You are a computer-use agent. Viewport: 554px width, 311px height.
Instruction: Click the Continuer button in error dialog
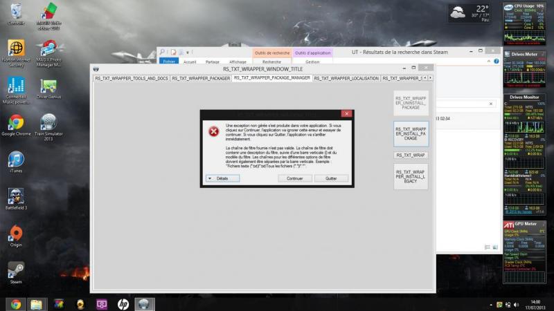pos(295,178)
